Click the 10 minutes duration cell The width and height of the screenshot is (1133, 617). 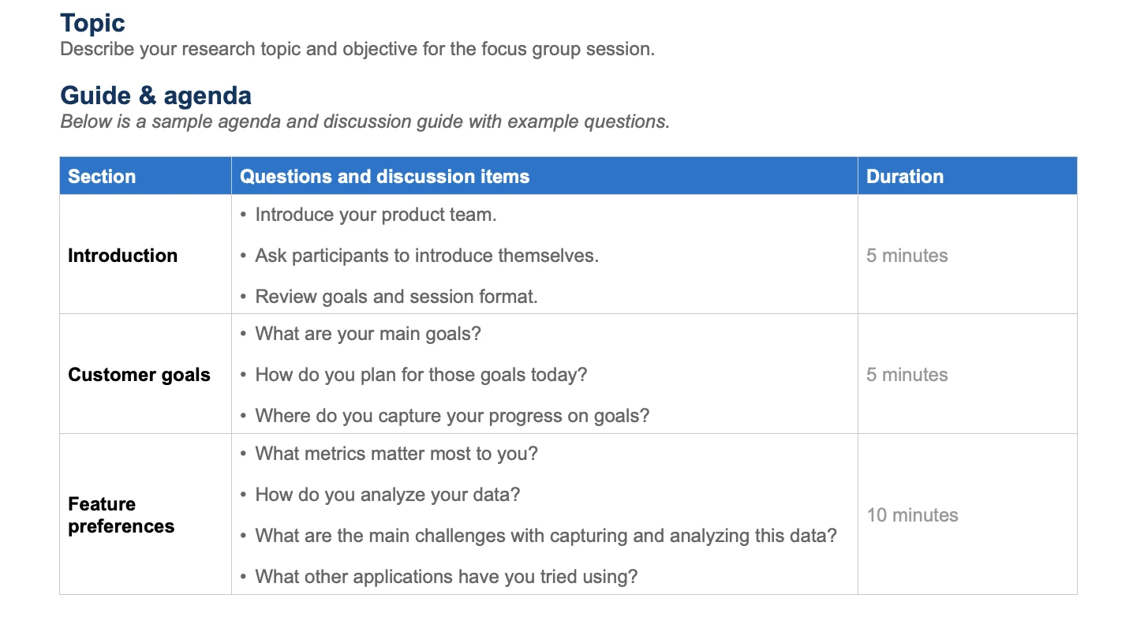(912, 515)
